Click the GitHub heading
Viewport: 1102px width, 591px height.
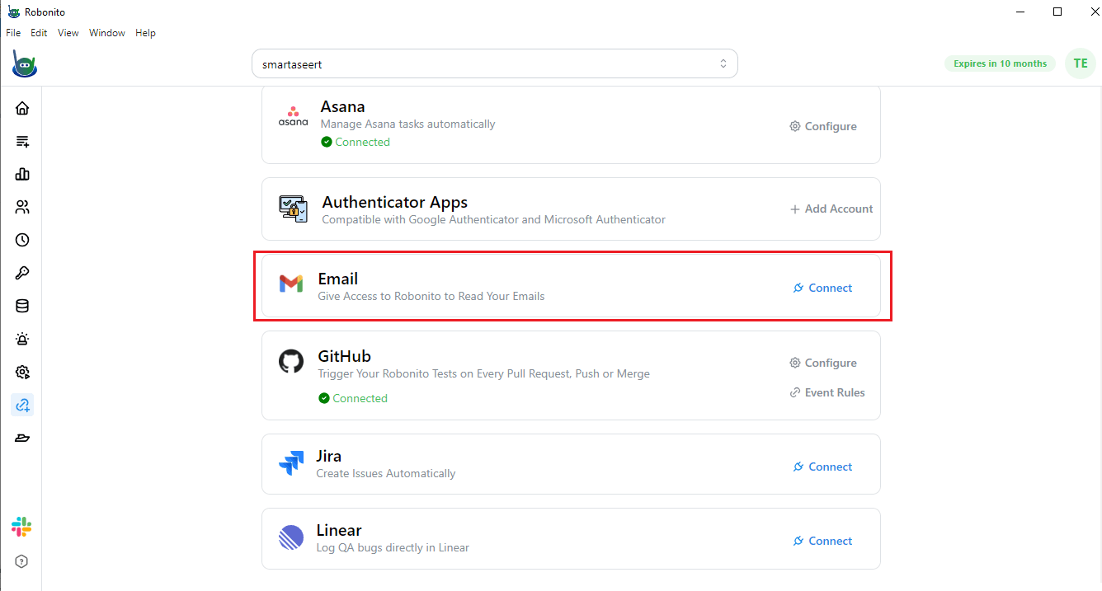tap(345, 356)
